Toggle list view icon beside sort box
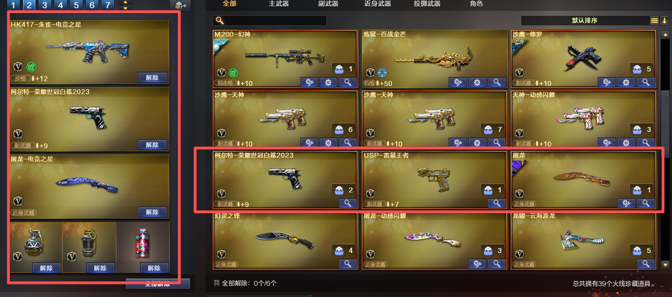The image size is (672, 297). tap(655, 21)
